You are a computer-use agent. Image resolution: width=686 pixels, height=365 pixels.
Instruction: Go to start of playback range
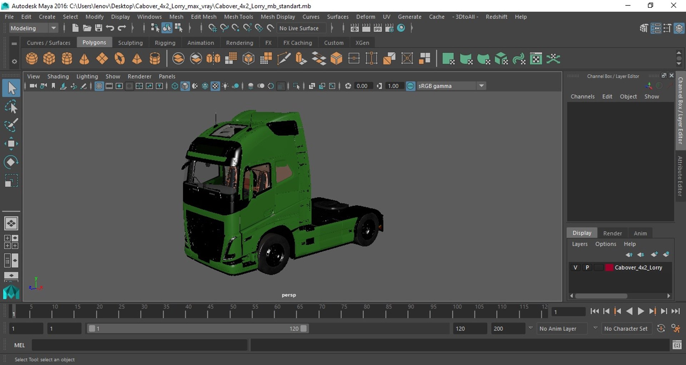[x=595, y=311]
